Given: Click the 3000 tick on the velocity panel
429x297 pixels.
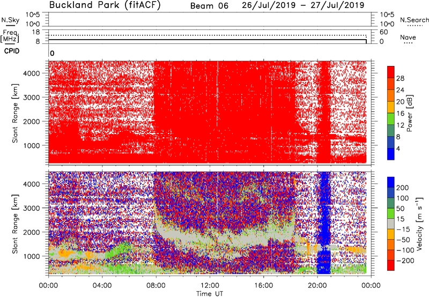Looking at the screenshot, I should 32,208.
